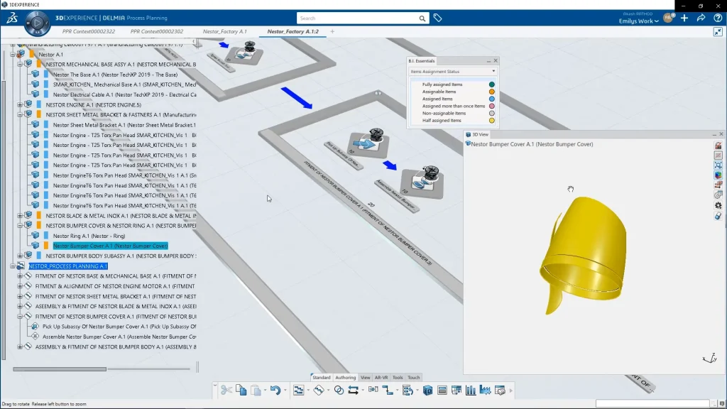Image resolution: width=727 pixels, height=409 pixels.
Task: Select Nestor Ring A.1 in tree
Action: [x=89, y=236]
